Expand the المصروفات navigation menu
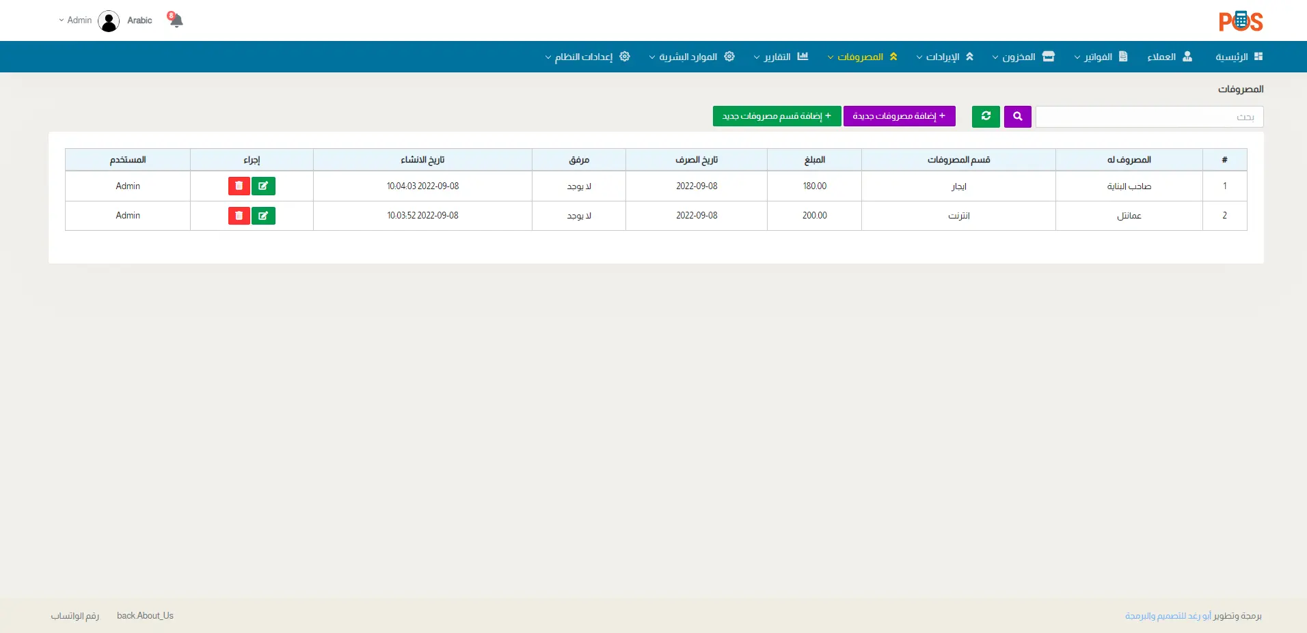Image resolution: width=1307 pixels, height=633 pixels. [862, 57]
